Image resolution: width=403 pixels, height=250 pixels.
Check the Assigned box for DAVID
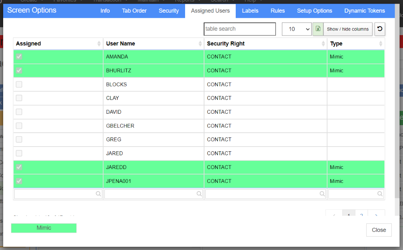pyautogui.click(x=19, y=112)
